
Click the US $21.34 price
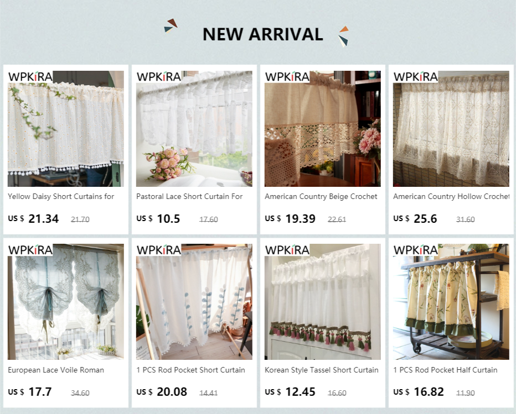coord(33,218)
